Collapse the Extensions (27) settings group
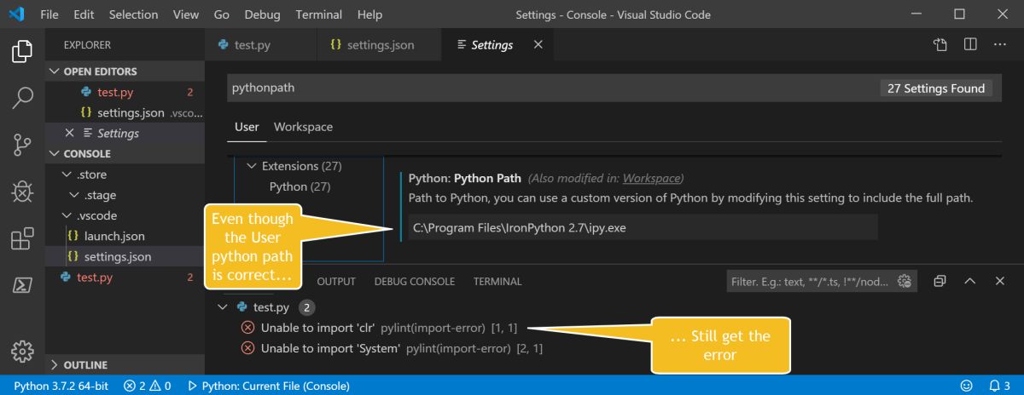This screenshot has height=395, width=1024. click(x=252, y=166)
